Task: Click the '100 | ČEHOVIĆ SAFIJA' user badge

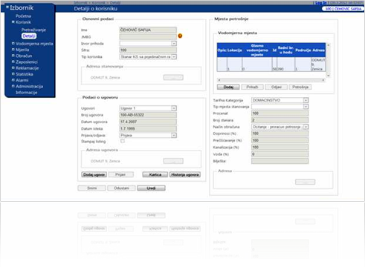Action: coord(343,9)
